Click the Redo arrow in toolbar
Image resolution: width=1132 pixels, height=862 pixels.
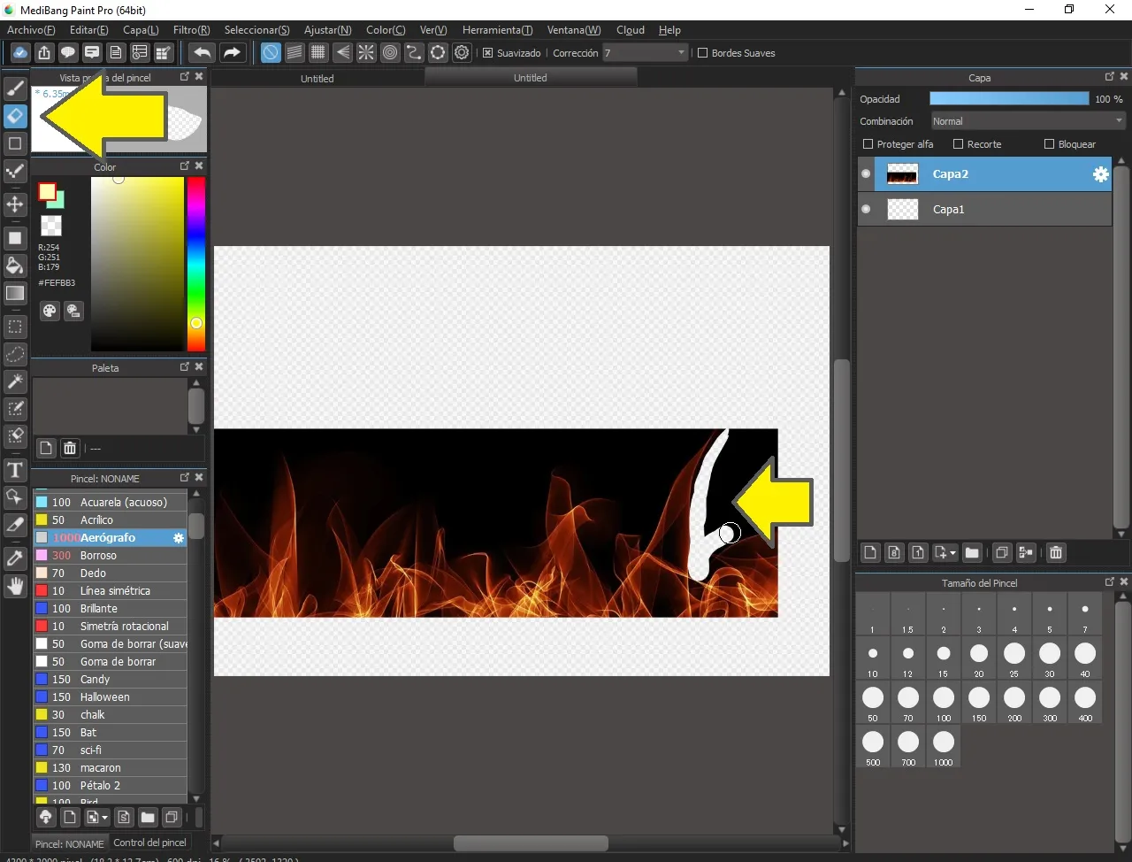(x=232, y=53)
